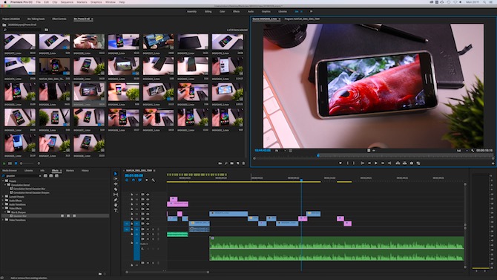Toggle eye visibility on V1 track

pos(148,224)
